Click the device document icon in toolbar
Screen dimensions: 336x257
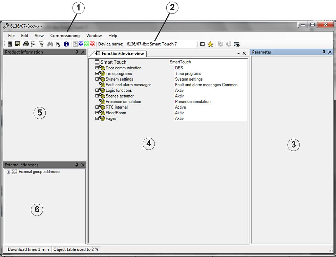coord(10,44)
